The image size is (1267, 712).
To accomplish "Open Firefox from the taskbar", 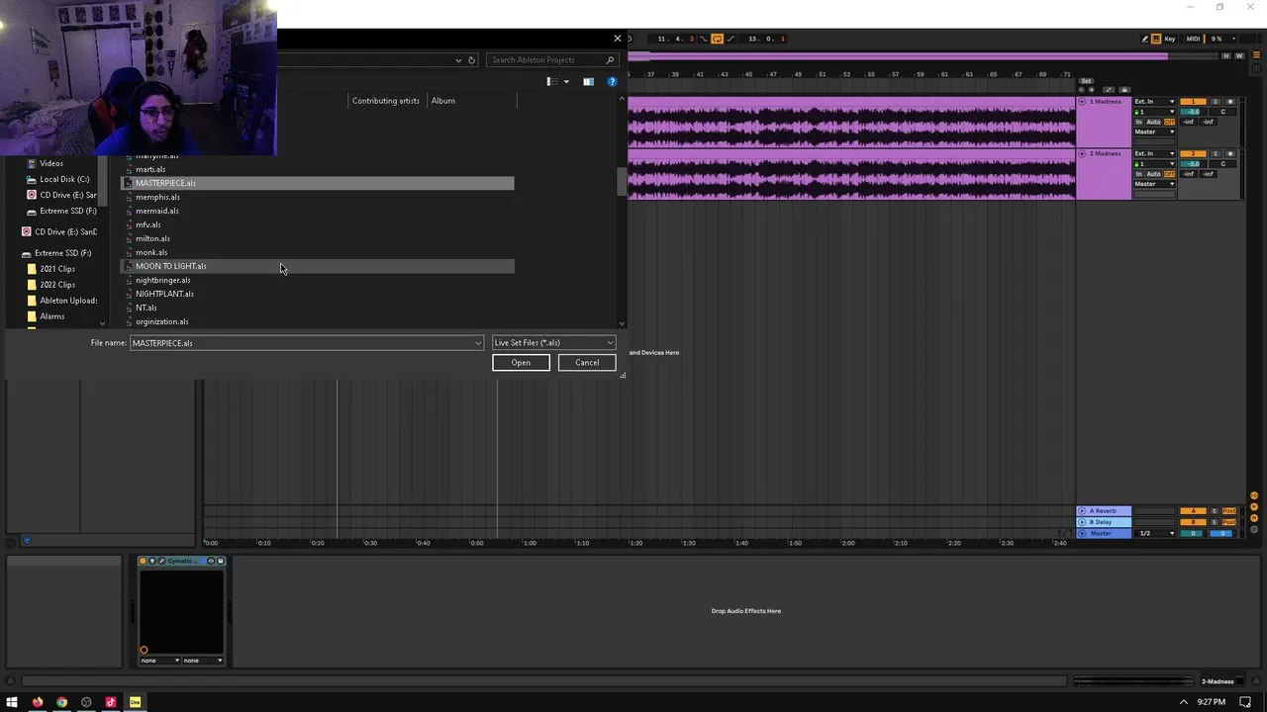I will point(38,702).
